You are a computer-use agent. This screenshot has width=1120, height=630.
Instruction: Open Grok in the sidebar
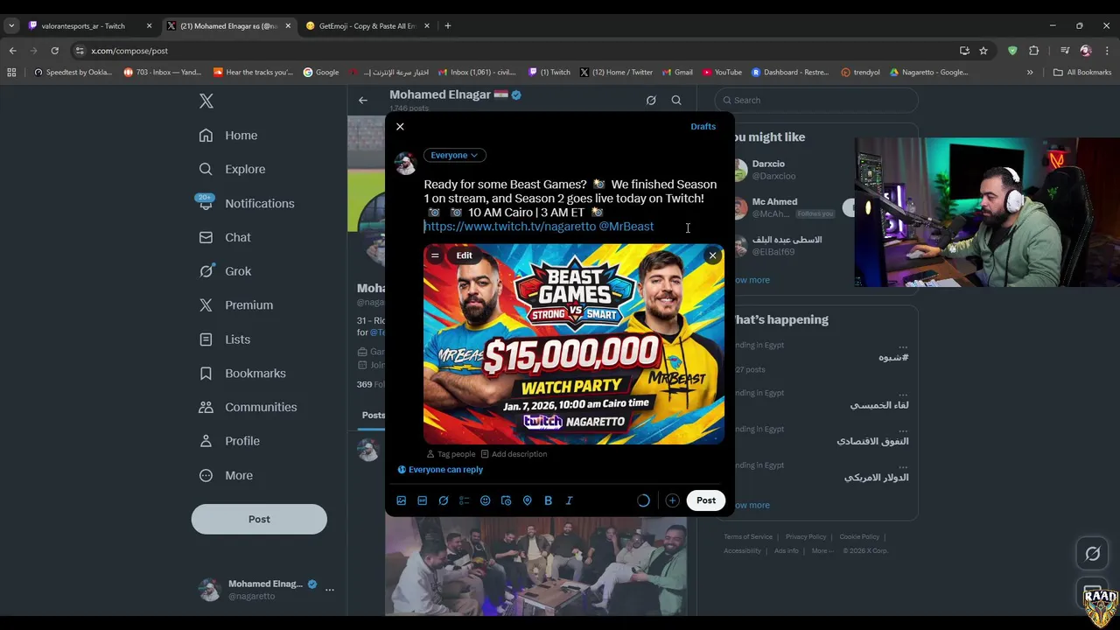[225, 271]
